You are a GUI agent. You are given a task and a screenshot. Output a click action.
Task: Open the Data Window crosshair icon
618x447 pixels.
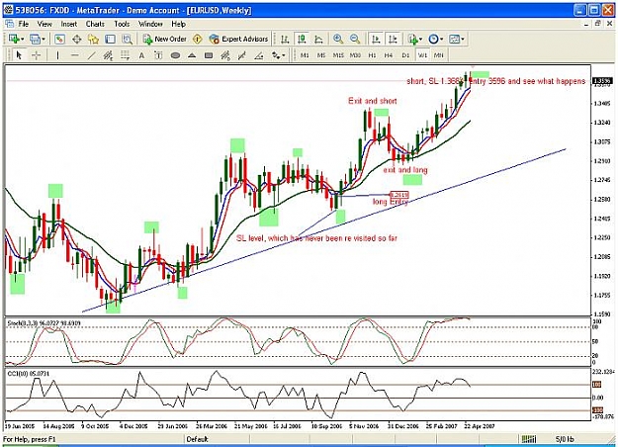point(76,39)
